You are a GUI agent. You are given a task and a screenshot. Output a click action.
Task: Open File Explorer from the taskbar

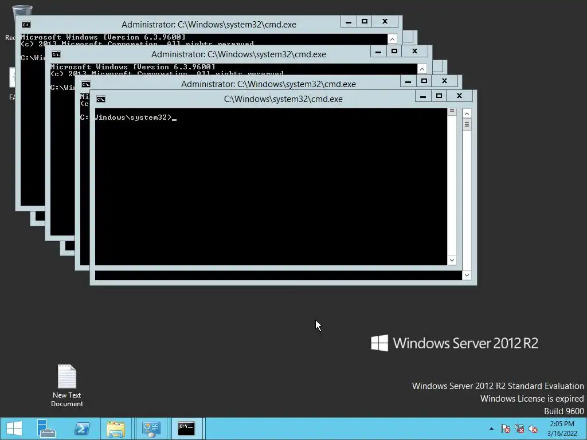pos(116,429)
